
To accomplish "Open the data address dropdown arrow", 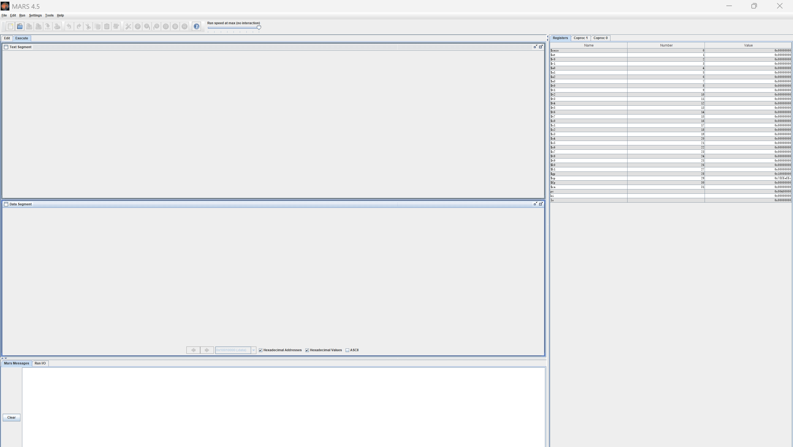I will click(x=253, y=350).
